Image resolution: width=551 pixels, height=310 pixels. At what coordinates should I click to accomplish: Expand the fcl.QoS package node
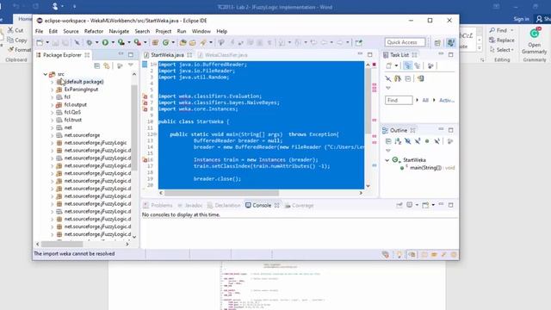point(52,113)
